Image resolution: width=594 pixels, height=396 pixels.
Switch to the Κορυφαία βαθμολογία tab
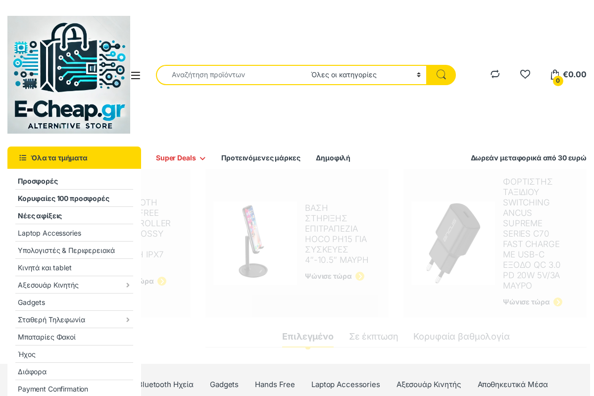461,337
